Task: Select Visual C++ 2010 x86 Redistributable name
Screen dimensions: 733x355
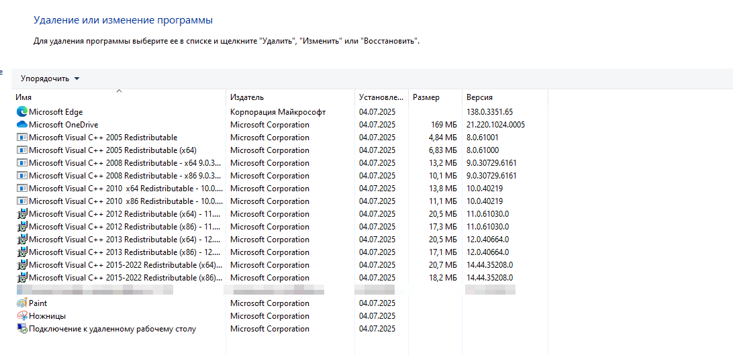Action: coord(126,201)
